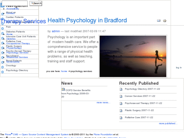Screen dimensions: 184x138
Task: Open the Pain navigation item
Action: coord(8,27)
